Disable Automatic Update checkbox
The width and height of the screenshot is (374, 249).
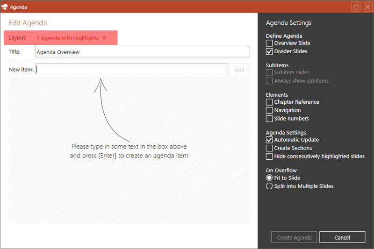tap(269, 140)
